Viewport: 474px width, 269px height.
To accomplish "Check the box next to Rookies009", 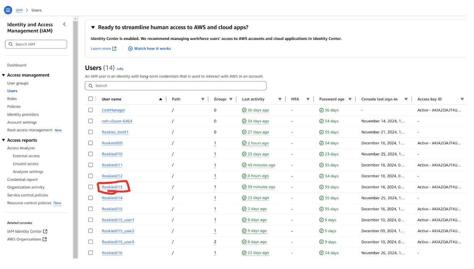I will pyautogui.click(x=91, y=143).
